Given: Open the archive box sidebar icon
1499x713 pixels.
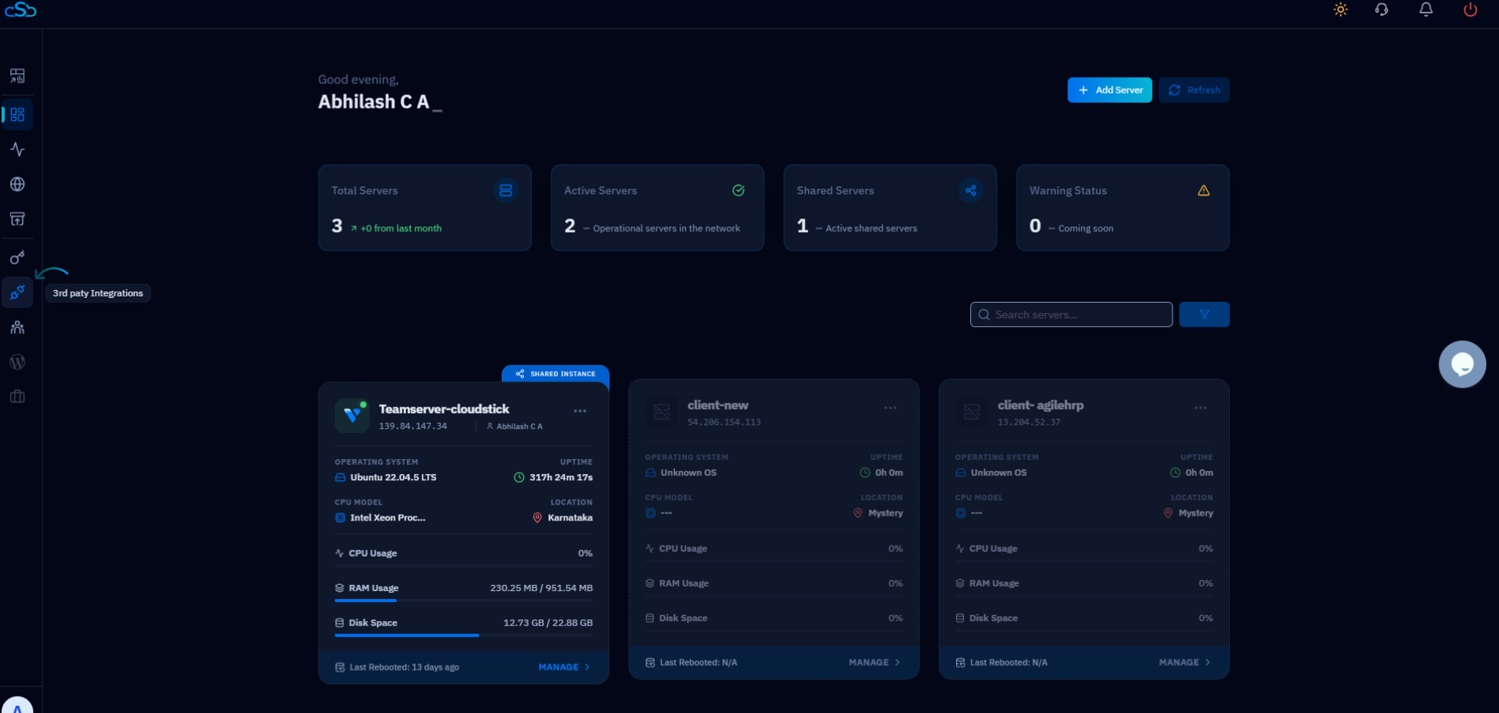Looking at the screenshot, I should [x=17, y=219].
